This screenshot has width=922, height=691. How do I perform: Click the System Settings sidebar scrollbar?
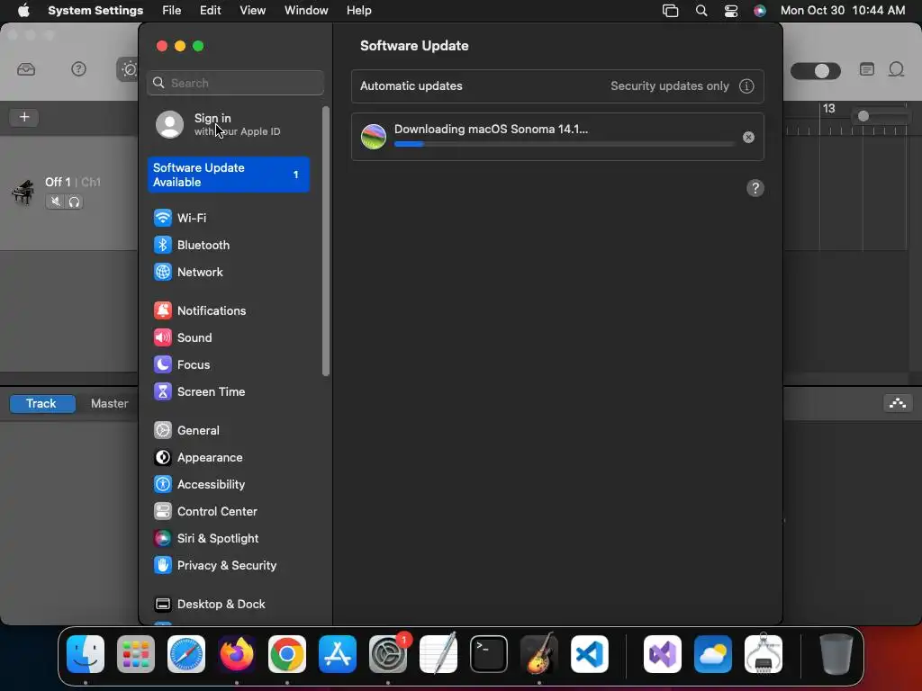[x=326, y=241]
